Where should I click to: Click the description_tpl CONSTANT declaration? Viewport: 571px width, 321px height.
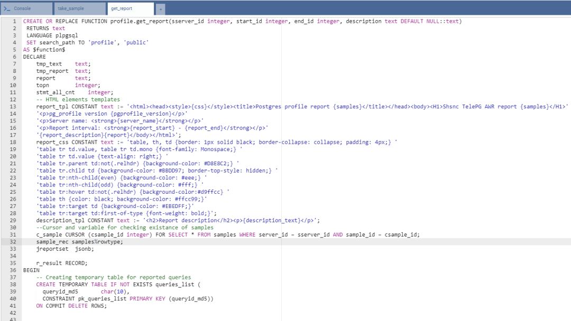74,221
